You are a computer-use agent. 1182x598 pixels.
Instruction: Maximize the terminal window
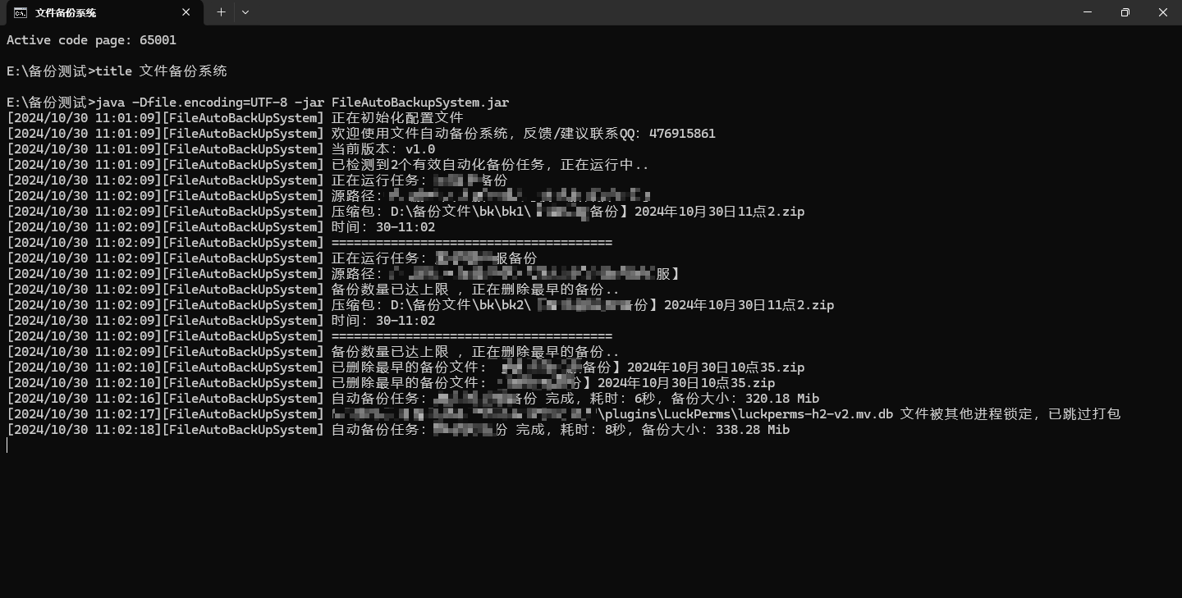[x=1125, y=12]
